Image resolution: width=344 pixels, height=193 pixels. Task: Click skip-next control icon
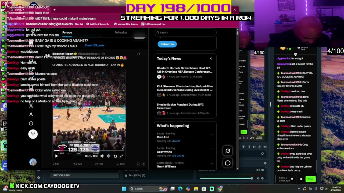coord(254,147)
